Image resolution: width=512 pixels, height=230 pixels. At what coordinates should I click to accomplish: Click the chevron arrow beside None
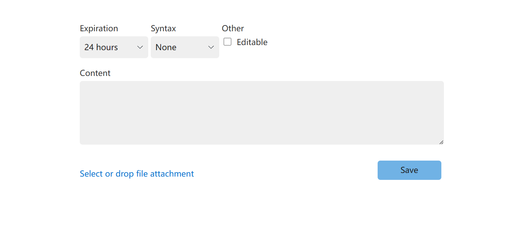click(211, 48)
